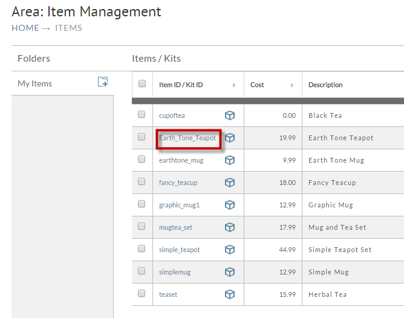The height and width of the screenshot is (318, 404).
Task: Open the fancy_teacup item link
Action: [x=178, y=183]
